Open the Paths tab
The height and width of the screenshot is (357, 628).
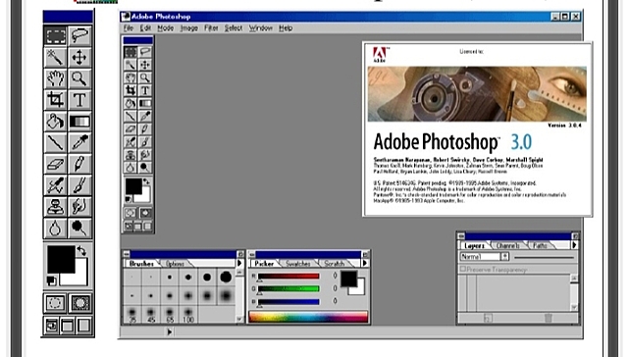[x=540, y=245]
